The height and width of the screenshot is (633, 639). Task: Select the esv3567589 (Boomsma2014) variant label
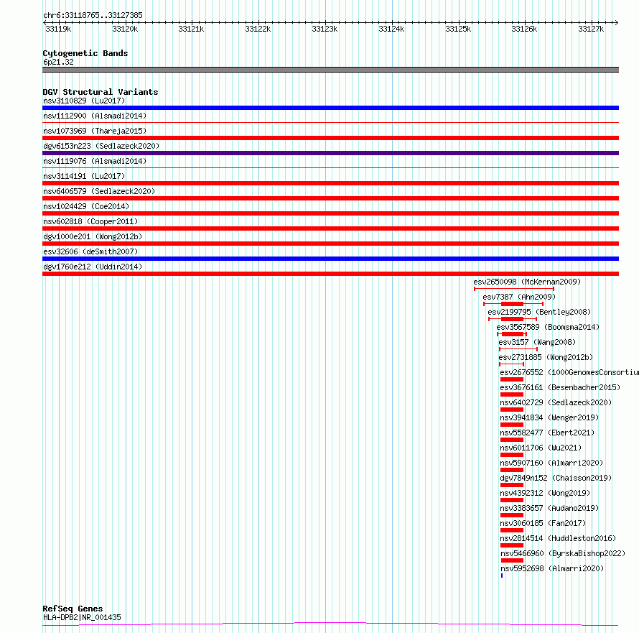pos(548,327)
